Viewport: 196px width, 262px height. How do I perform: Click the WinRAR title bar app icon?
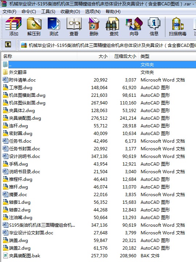(3, 3)
